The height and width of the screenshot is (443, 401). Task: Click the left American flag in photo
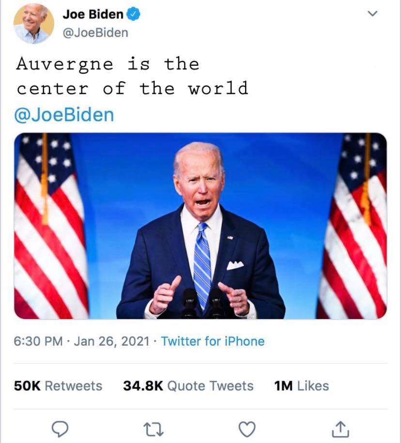coord(48,228)
